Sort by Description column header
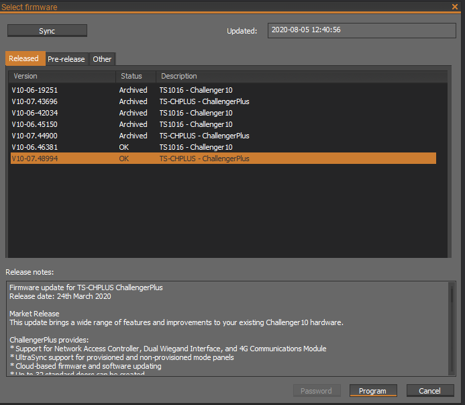 [x=301, y=77]
